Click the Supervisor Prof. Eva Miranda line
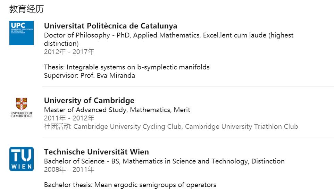Screen dimensions: 334x193 [89, 75]
